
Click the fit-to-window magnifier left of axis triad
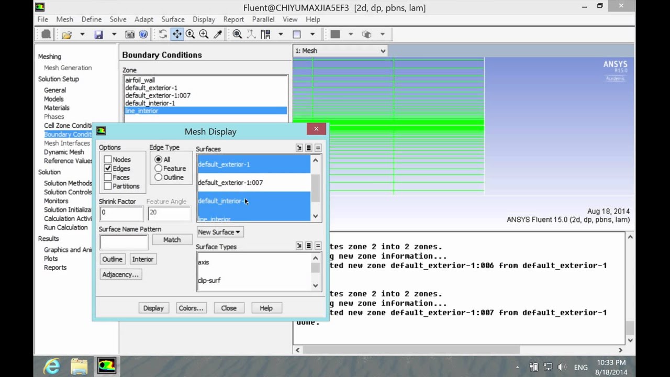coord(237,35)
